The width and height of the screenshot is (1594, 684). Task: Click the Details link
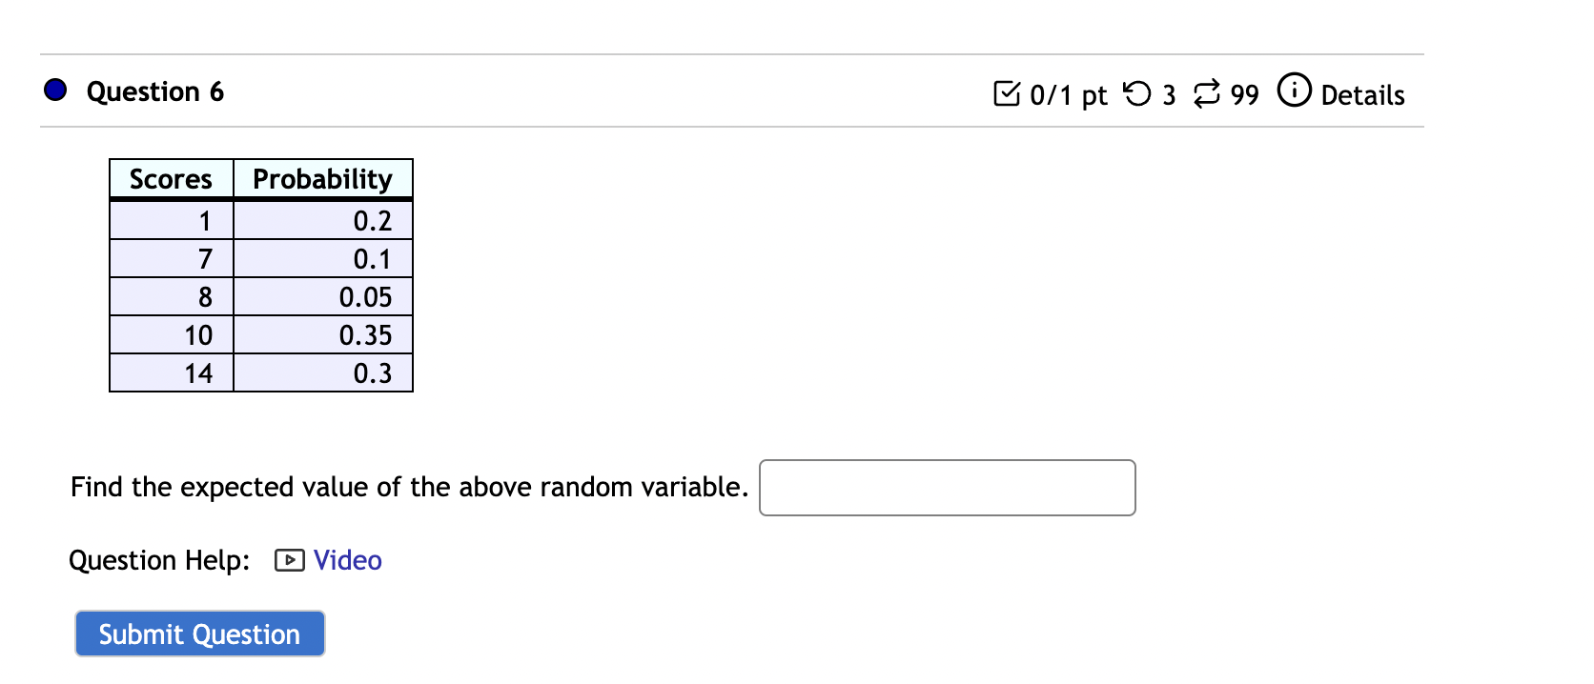pos(1362,94)
